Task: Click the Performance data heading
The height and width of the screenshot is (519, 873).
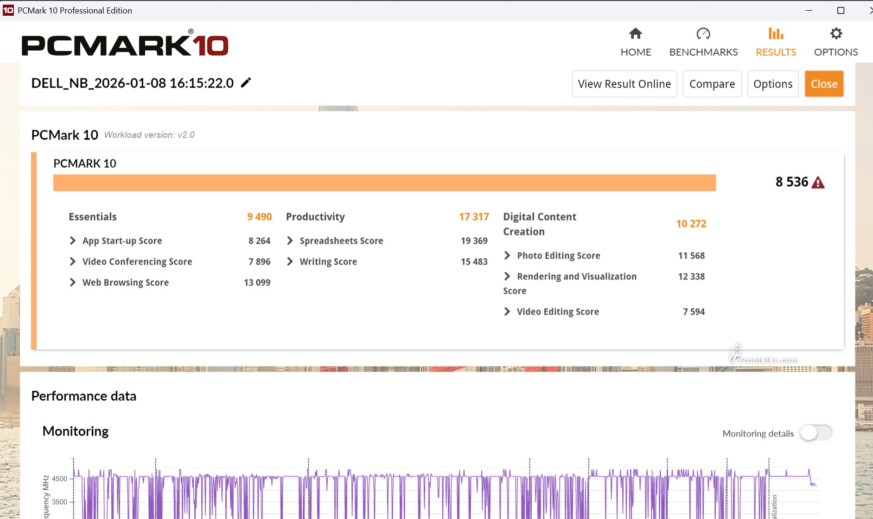Action: 84,396
